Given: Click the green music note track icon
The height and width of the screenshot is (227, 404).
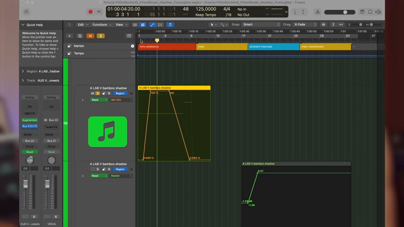Looking at the screenshot, I should [107, 132].
